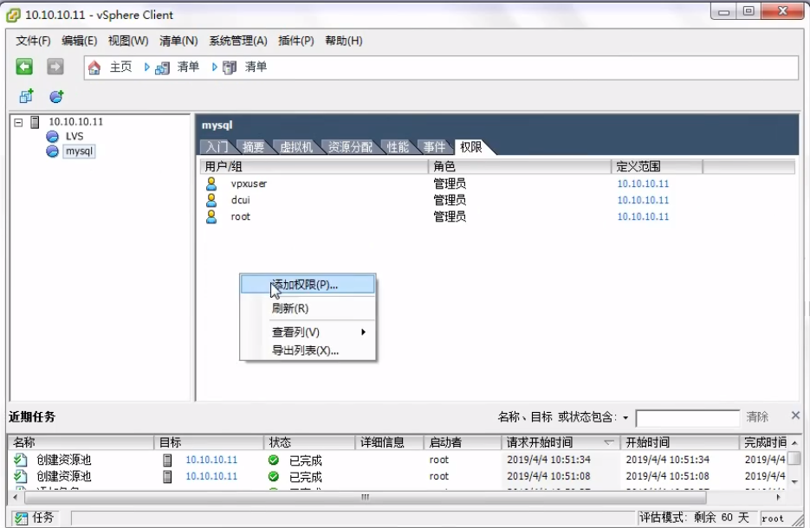Select the 权限 tab
Screen dimensions: 810x528
pos(471,147)
